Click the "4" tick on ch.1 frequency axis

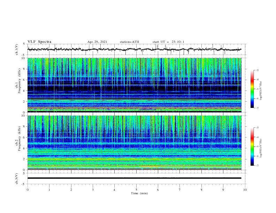(25, 91)
